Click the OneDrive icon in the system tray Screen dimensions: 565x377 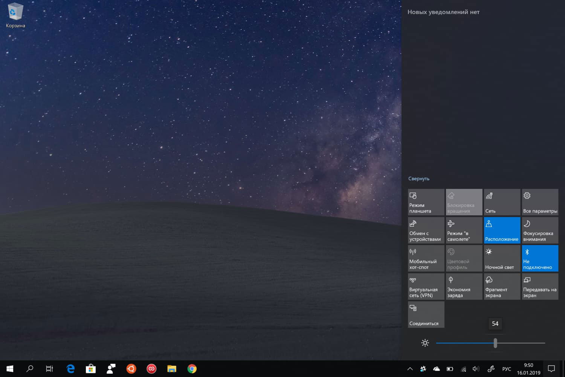(437, 369)
